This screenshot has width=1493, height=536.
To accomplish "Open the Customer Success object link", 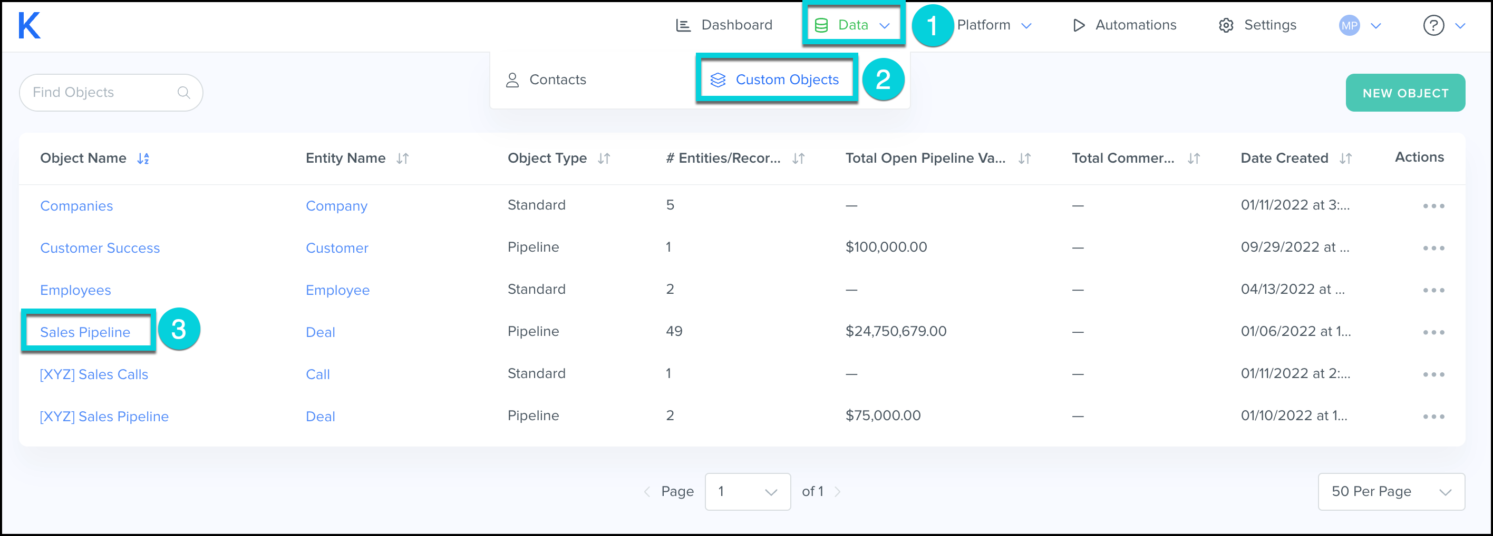I will click(x=100, y=249).
